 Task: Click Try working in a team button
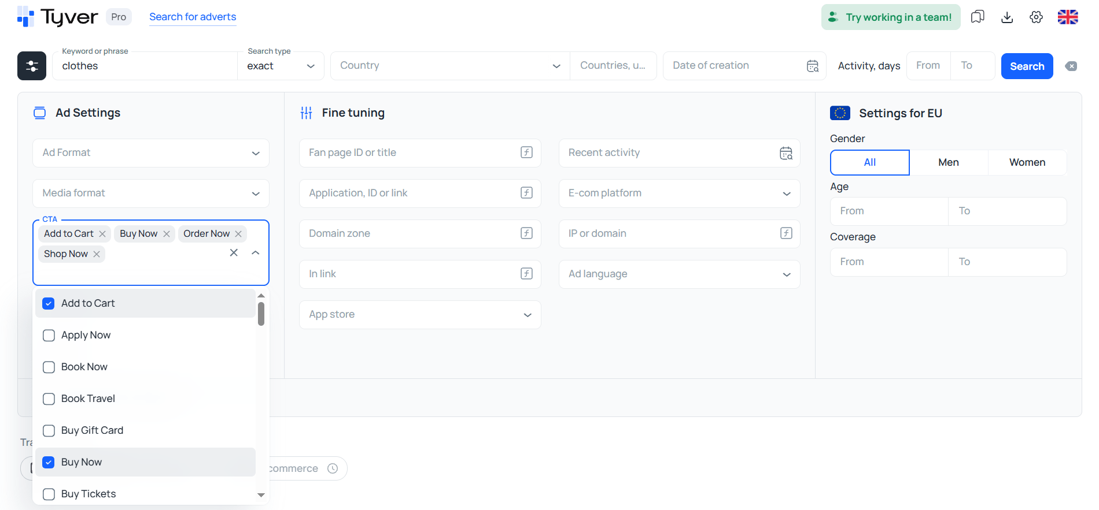[891, 17]
